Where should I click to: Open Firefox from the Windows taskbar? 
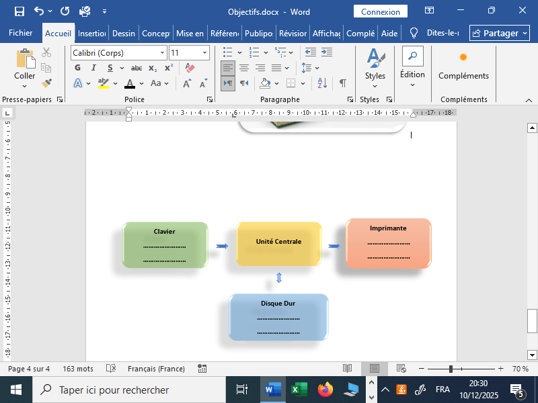(x=325, y=390)
